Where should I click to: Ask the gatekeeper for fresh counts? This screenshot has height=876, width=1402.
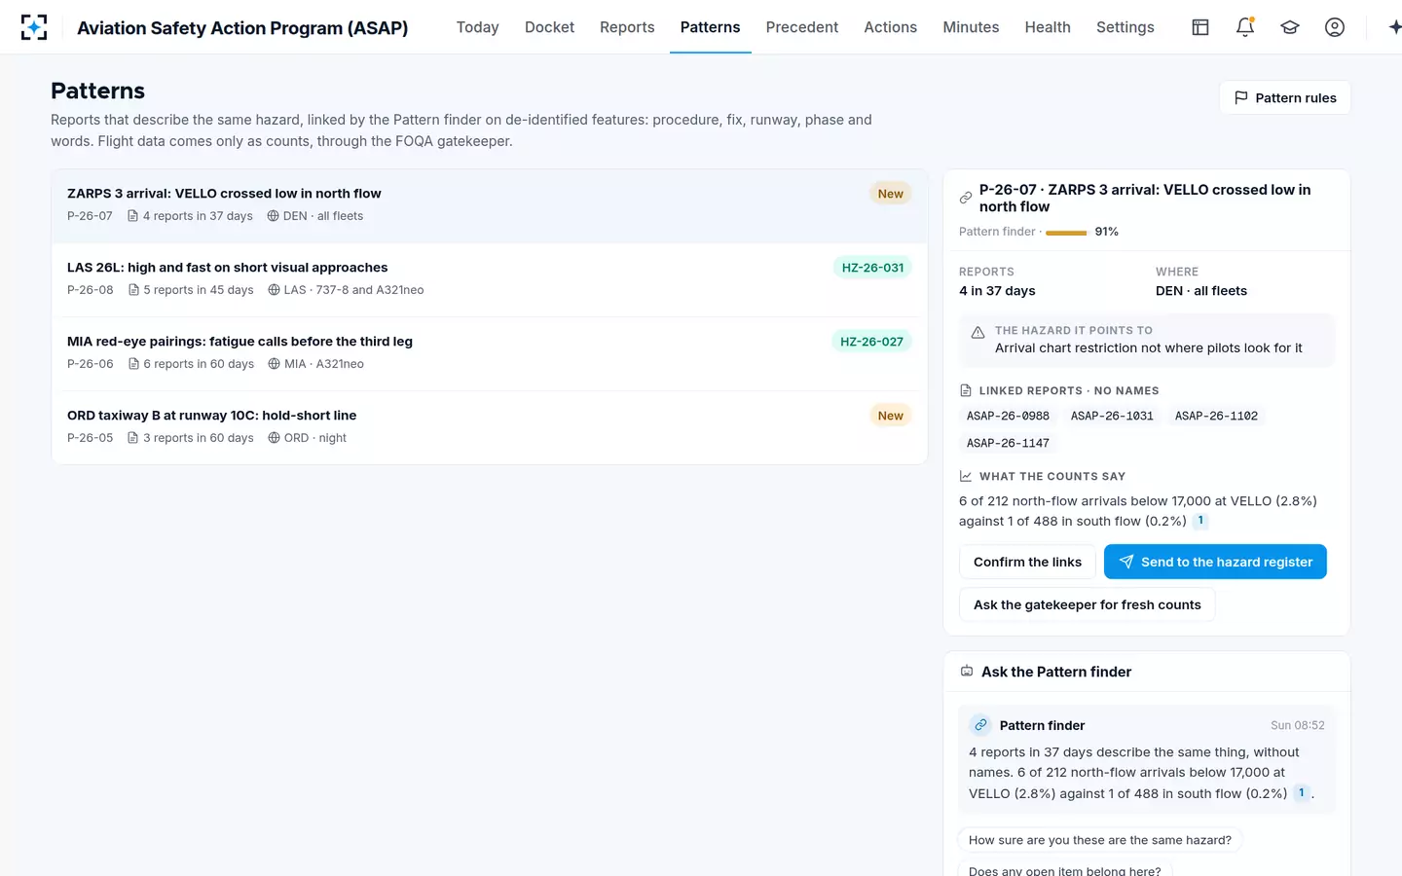click(1087, 604)
